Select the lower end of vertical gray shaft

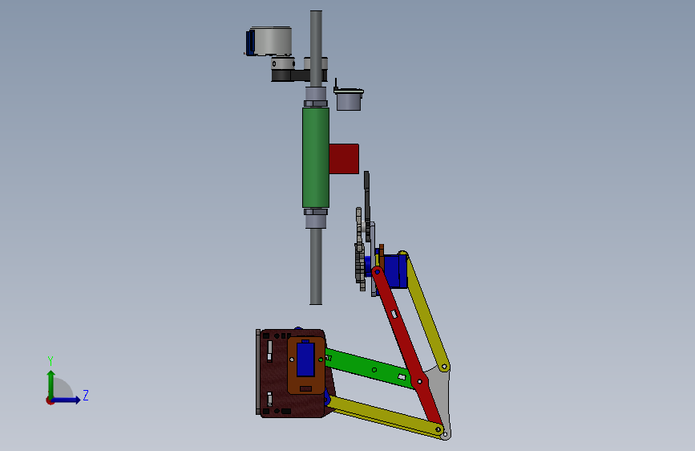pyautogui.click(x=316, y=266)
